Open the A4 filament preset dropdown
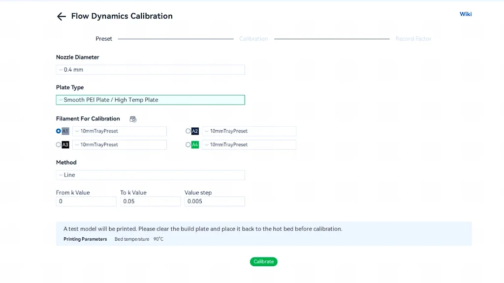Image resolution: width=504 pixels, height=283 pixels. tap(249, 145)
